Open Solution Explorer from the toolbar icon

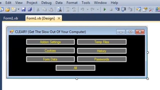point(138,9)
